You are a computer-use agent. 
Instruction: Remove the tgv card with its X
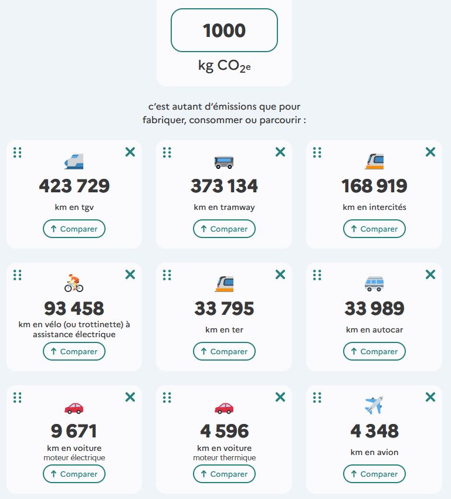click(130, 152)
